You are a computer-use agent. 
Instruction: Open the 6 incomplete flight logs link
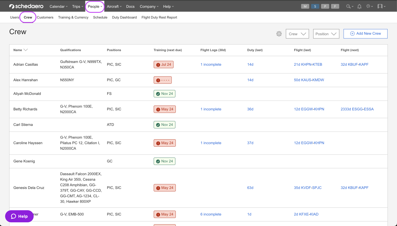coord(211,214)
